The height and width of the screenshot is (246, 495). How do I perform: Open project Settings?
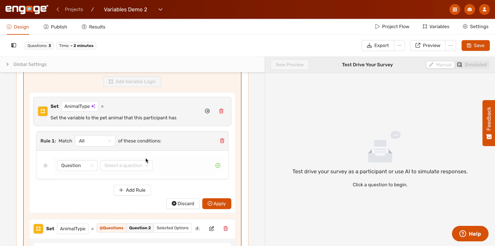(475, 27)
